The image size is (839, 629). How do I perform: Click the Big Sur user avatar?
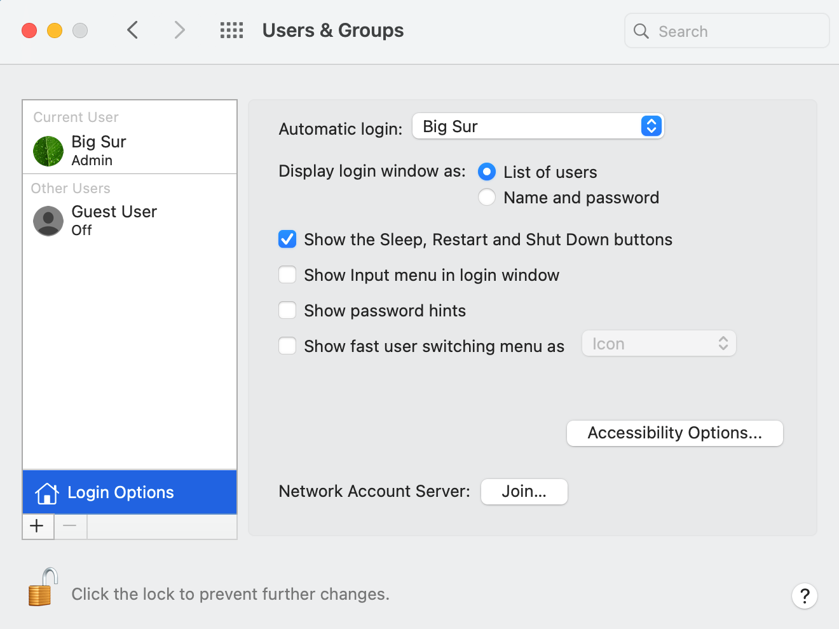[x=48, y=151]
